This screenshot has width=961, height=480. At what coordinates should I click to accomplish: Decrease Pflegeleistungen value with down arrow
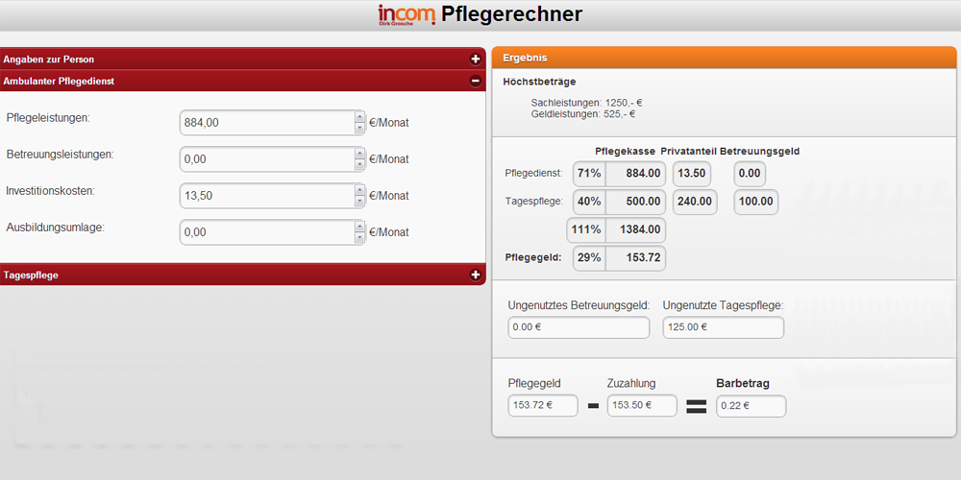[359, 129]
